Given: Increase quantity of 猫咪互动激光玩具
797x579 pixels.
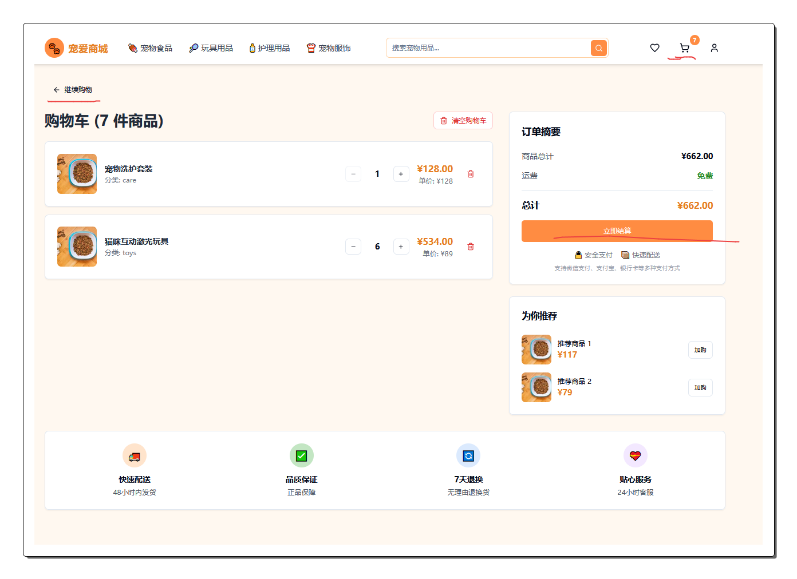Looking at the screenshot, I should [x=401, y=247].
